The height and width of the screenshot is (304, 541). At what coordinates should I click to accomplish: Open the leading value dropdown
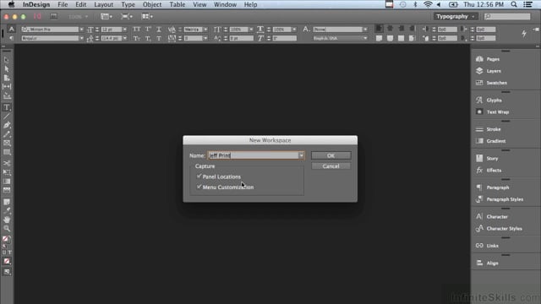pyautogui.click(x=124, y=38)
